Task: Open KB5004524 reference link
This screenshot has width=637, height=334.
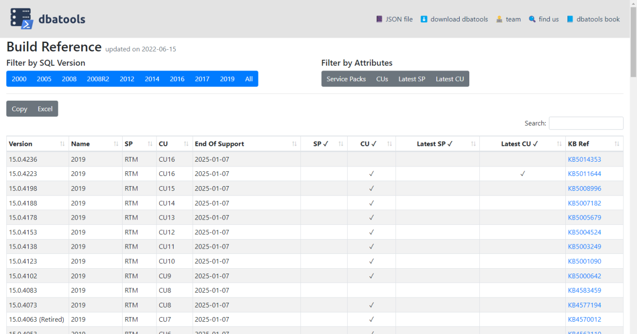Action: 584,232
